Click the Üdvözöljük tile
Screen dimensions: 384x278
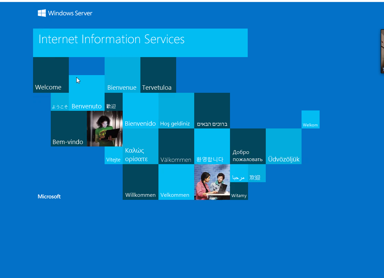(x=283, y=146)
